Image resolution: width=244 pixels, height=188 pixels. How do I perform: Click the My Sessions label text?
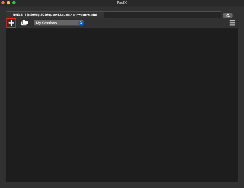point(46,23)
